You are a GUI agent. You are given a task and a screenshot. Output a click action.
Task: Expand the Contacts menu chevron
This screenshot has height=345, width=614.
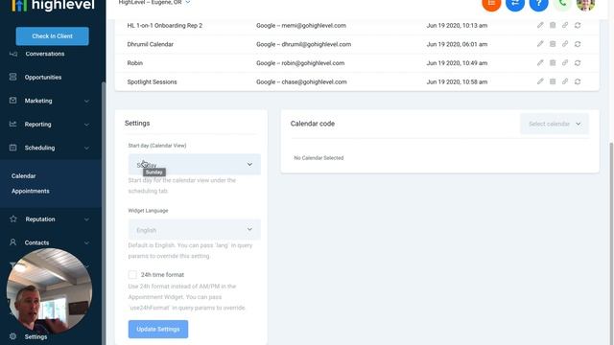(86, 242)
